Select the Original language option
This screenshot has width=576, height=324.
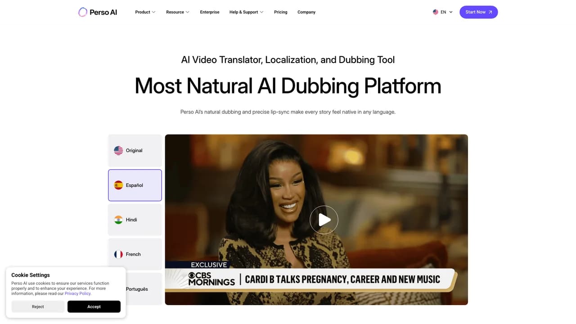(135, 151)
